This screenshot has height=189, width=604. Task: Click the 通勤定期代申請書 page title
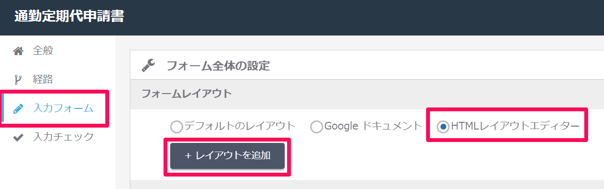tap(69, 17)
